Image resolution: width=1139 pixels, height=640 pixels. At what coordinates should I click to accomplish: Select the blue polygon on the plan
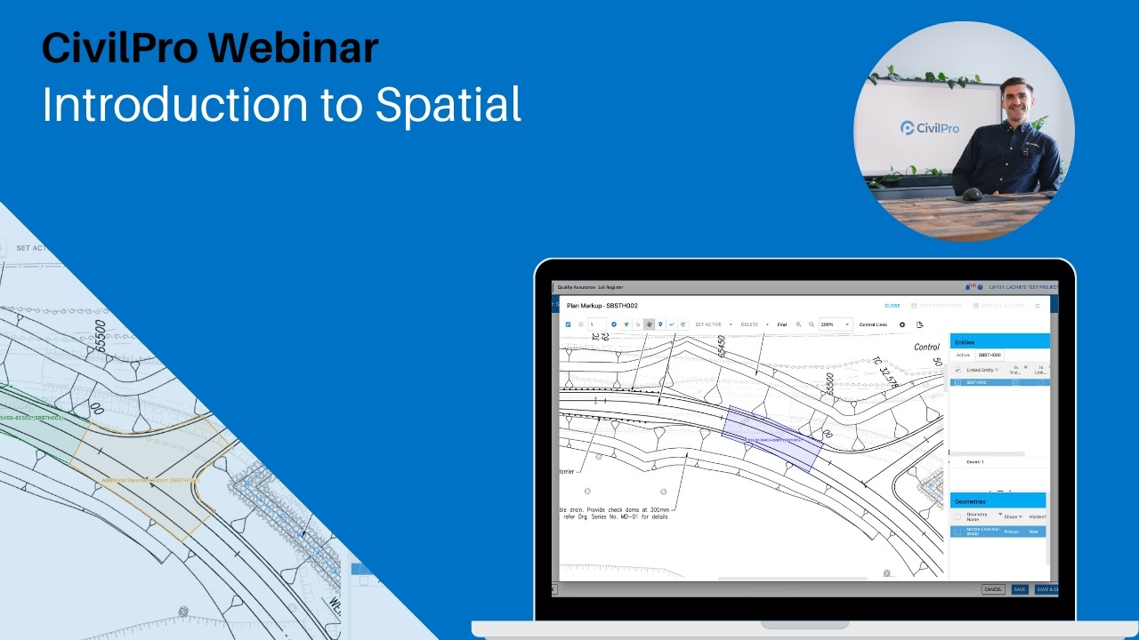771,438
